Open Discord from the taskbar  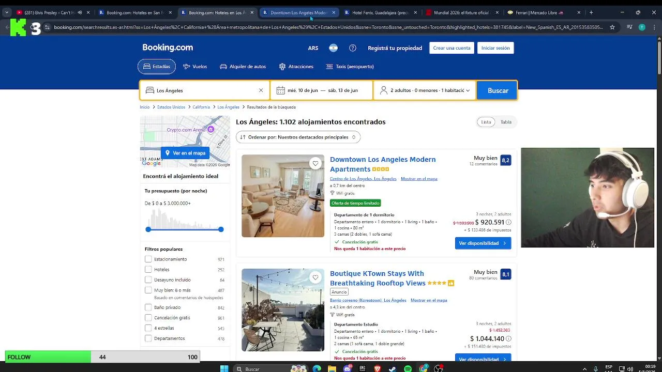click(x=348, y=368)
